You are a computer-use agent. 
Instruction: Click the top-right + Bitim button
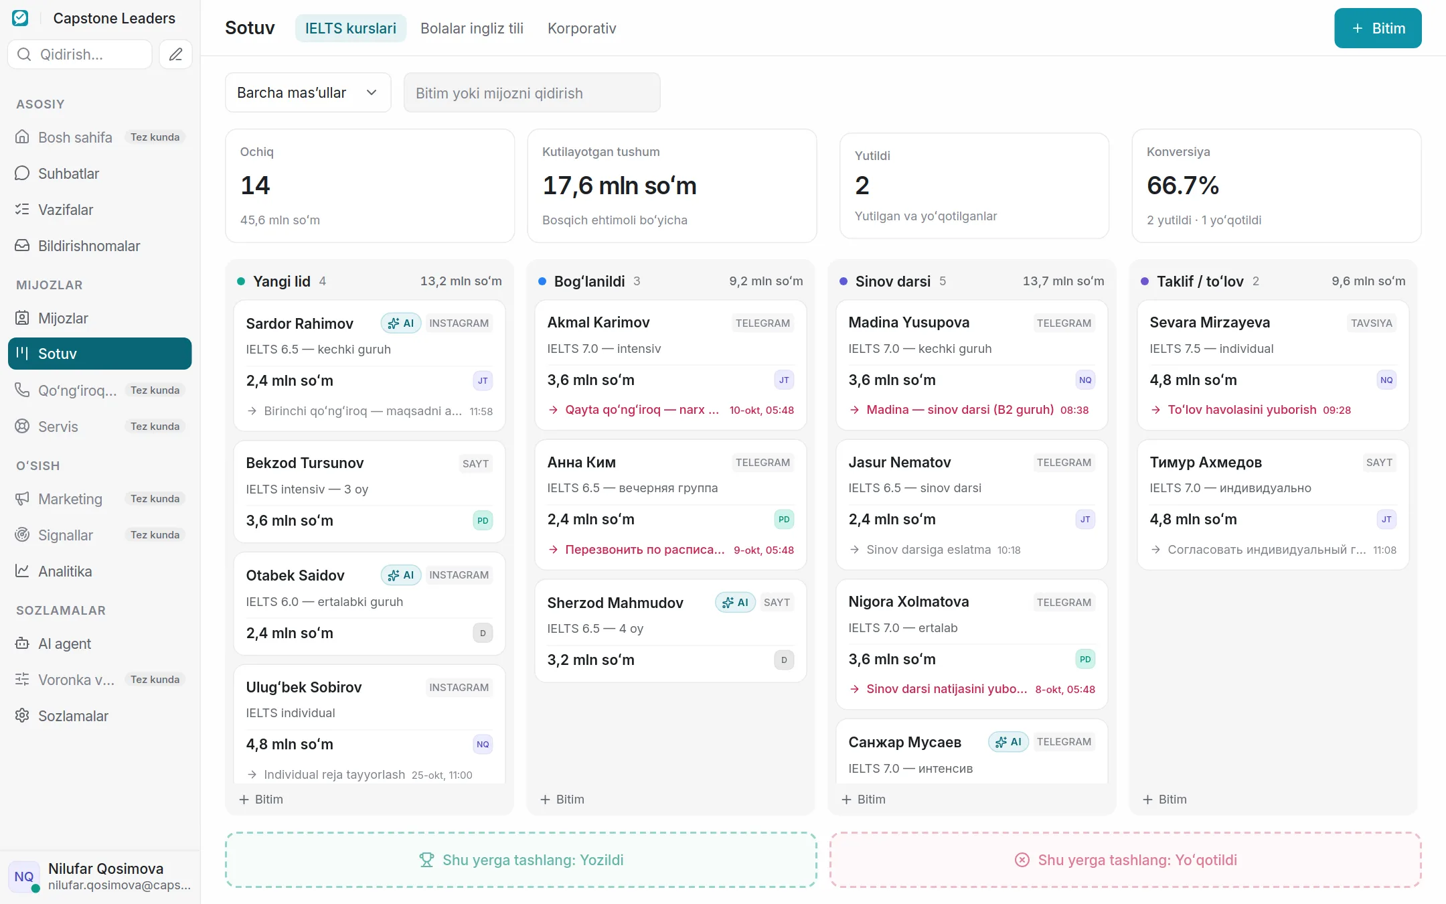coord(1378,28)
